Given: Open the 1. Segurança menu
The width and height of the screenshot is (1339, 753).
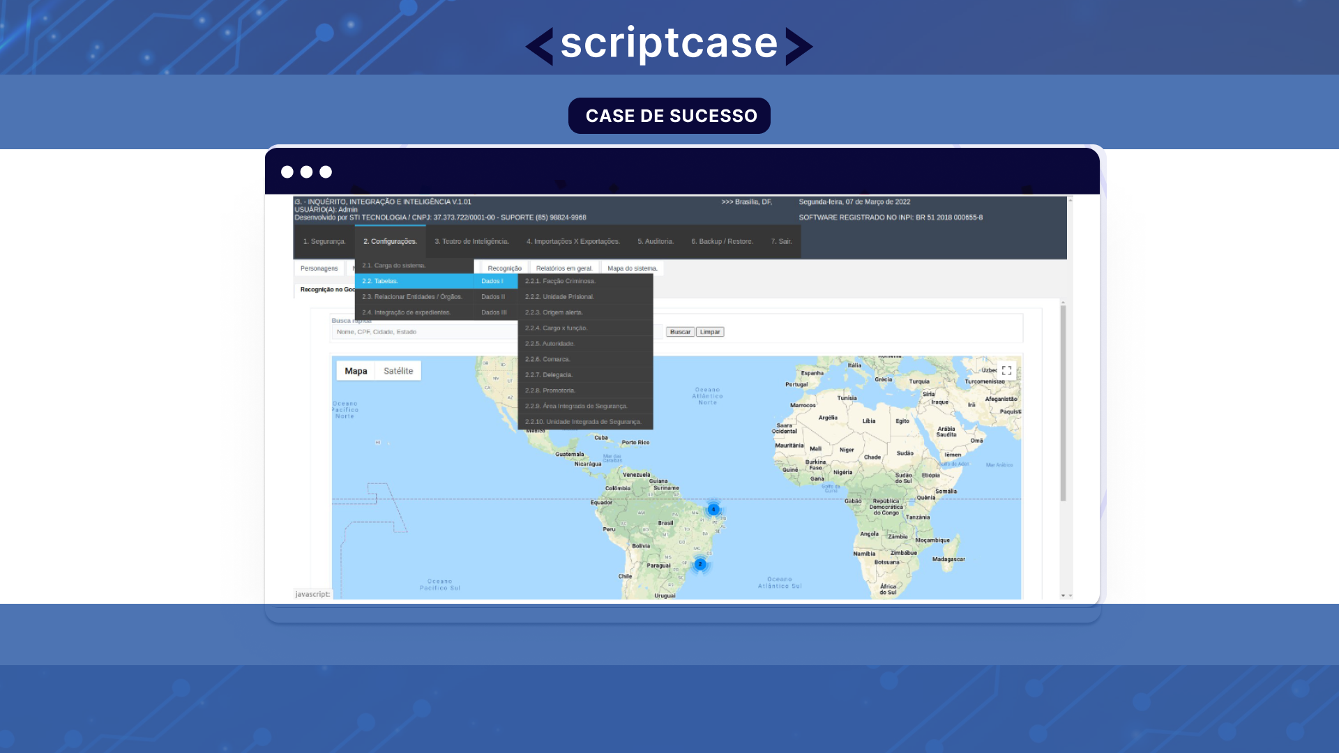Looking at the screenshot, I should [324, 242].
